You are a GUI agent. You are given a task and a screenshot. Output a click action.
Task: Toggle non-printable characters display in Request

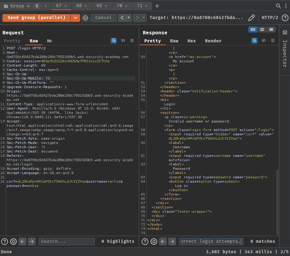click(123, 41)
